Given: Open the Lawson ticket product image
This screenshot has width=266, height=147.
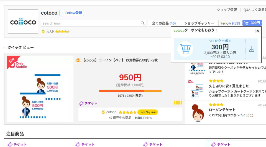Looking at the screenshot, I should click(x=40, y=89).
